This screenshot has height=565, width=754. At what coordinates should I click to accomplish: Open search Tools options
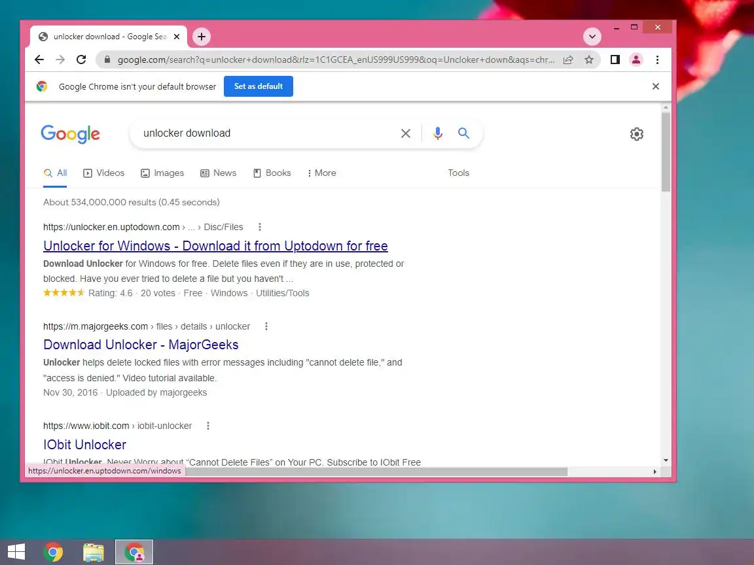(458, 173)
